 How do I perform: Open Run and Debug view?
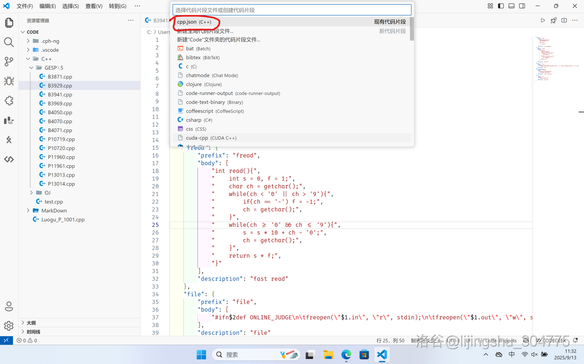click(x=9, y=81)
